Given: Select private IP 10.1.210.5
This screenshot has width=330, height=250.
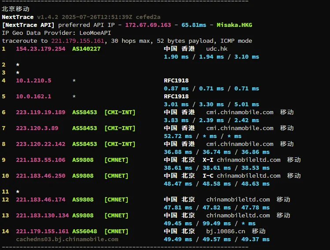Looking at the screenshot, I should pyautogui.click(x=33, y=80).
